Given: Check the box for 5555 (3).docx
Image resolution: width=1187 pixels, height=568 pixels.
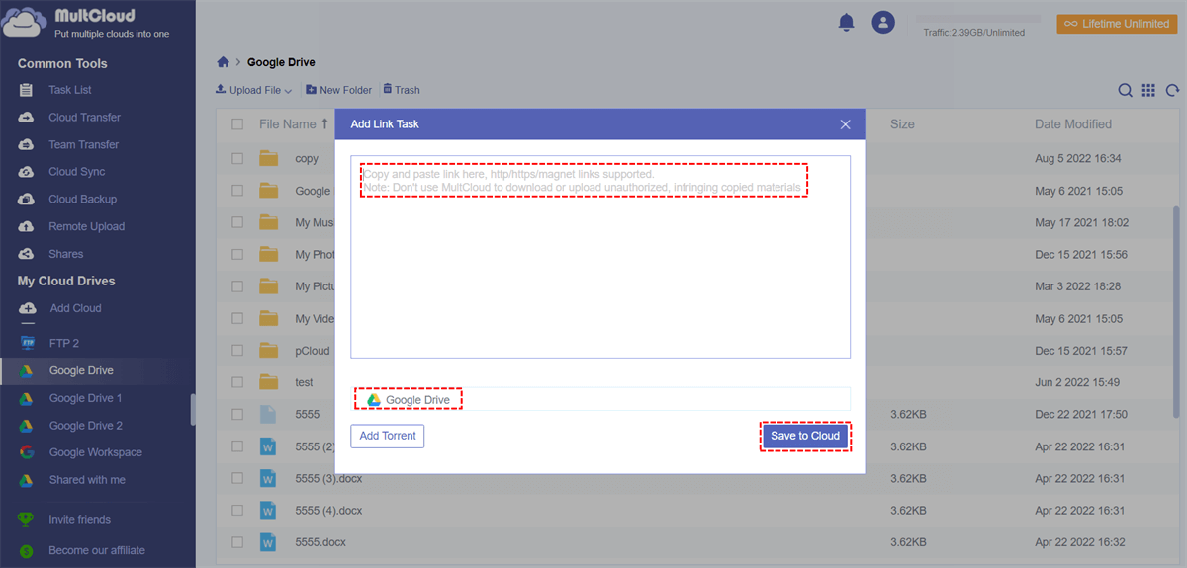Looking at the screenshot, I should [237, 478].
